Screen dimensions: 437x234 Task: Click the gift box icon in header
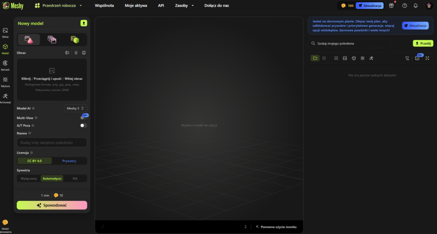[391, 6]
